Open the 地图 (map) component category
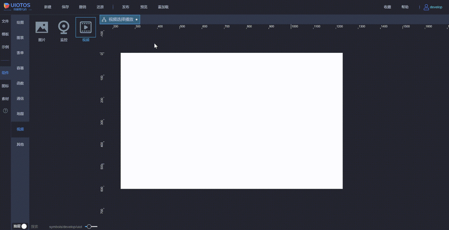Image resolution: width=449 pixels, height=230 pixels. pos(20,114)
